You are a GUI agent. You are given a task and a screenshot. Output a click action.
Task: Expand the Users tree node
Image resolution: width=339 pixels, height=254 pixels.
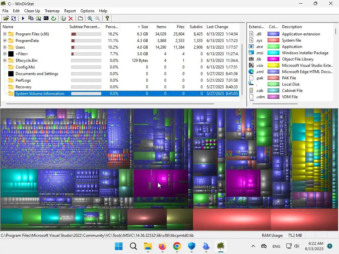click(5, 47)
